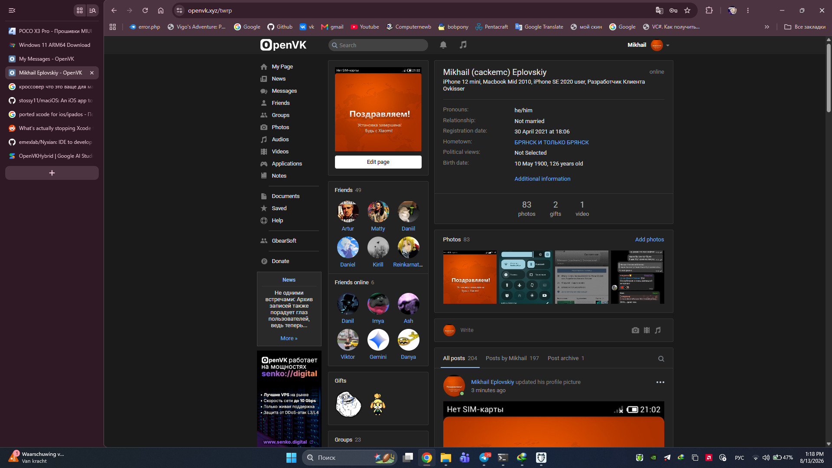Open Telegram from the taskbar

[484, 458]
